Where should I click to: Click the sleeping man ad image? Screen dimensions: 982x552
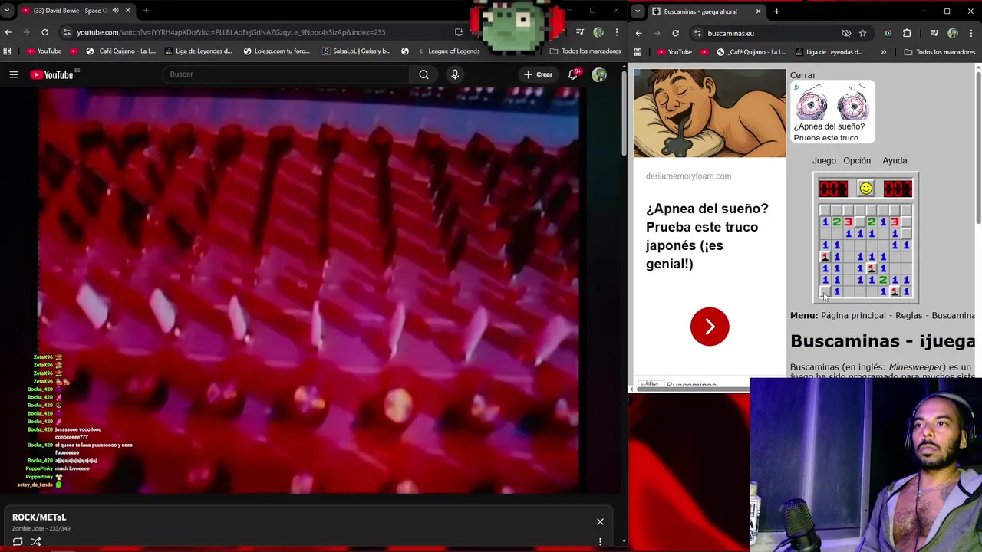710,113
